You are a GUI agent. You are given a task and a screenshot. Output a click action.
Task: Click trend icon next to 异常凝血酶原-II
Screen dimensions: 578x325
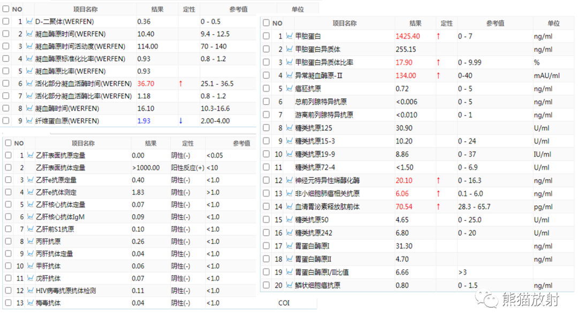point(290,75)
